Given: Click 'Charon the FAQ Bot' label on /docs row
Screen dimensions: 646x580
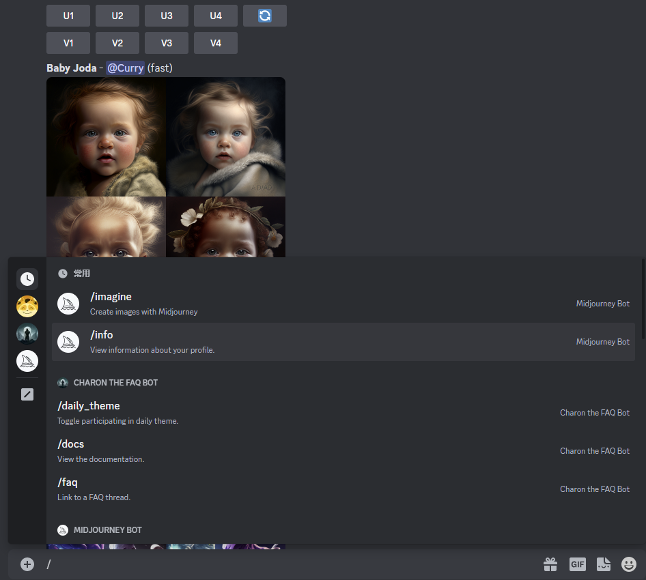Looking at the screenshot, I should (595, 451).
